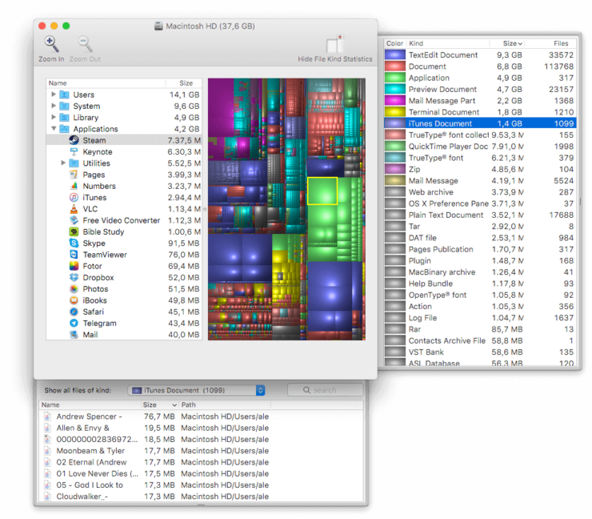Sort statistics by Kind column header
The height and width of the screenshot is (519, 592).
448,43
